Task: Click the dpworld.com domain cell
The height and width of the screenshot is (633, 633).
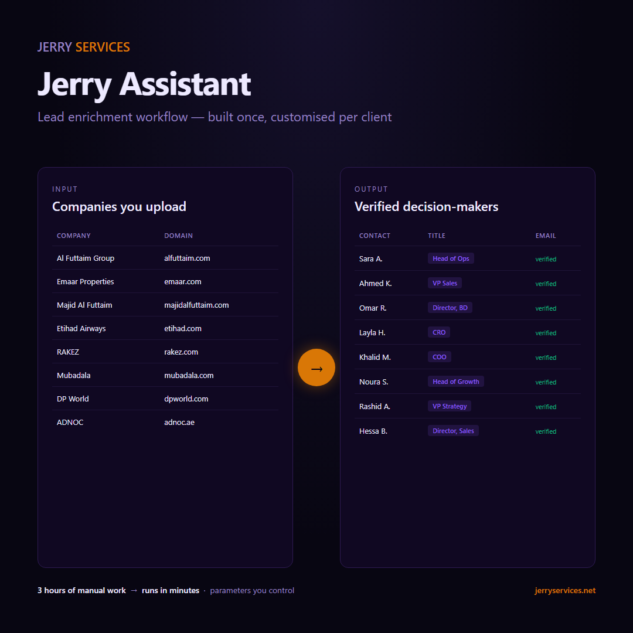Action: (x=186, y=399)
